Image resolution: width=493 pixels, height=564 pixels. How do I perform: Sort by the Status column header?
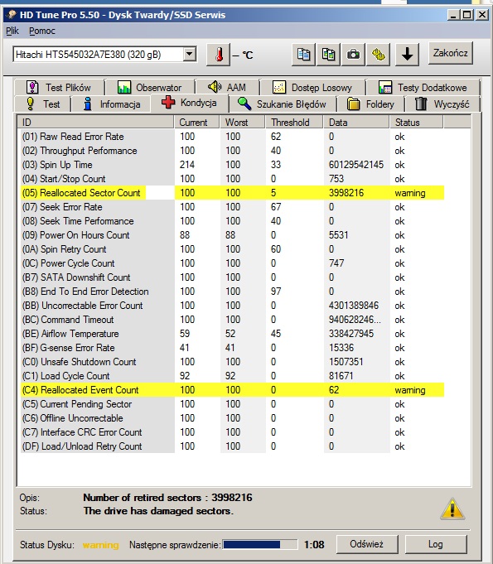coord(417,123)
